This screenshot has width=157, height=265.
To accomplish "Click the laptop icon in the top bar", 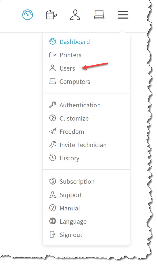I will [x=99, y=15].
